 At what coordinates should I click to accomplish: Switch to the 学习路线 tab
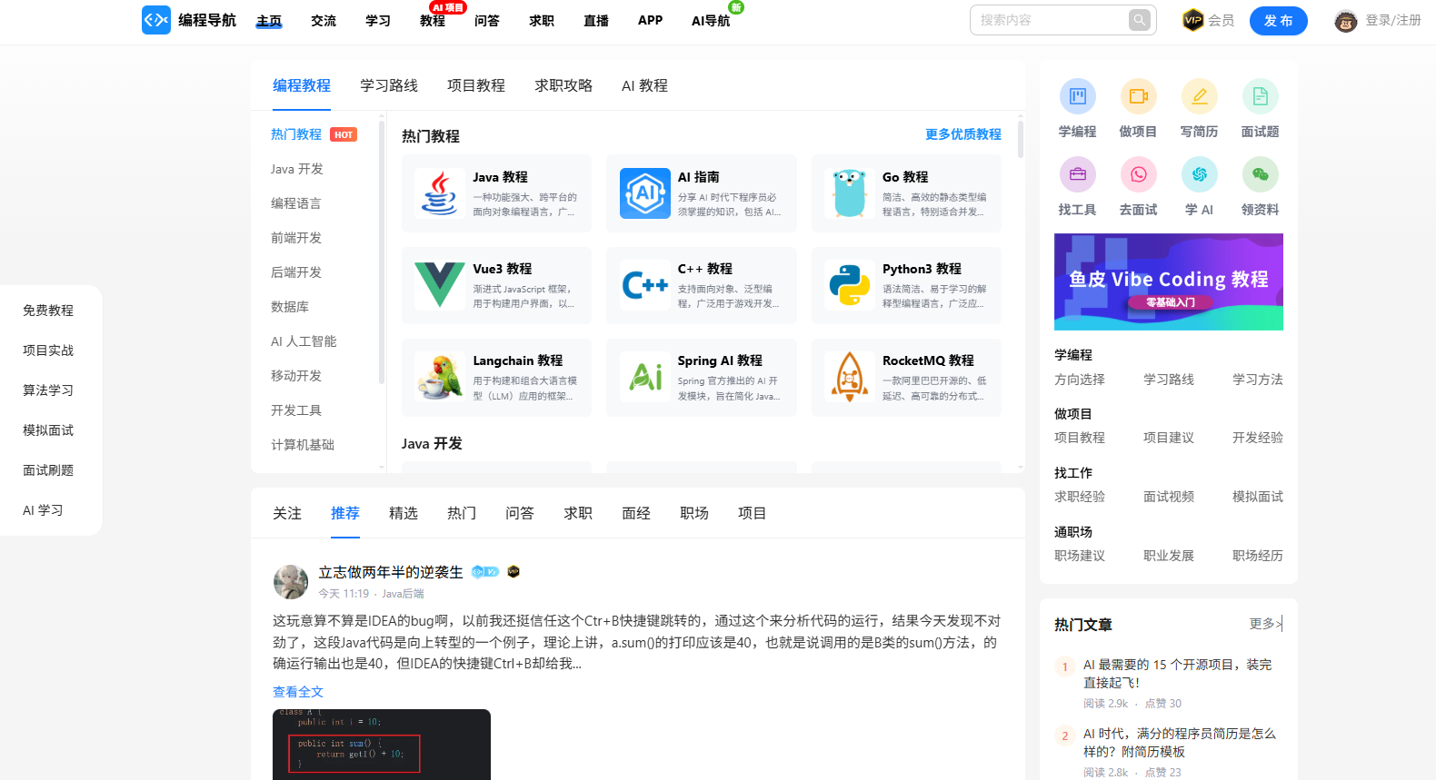click(389, 85)
